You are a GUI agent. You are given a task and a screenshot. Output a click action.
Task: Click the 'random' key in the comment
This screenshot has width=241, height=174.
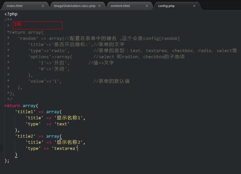click(x=28, y=38)
